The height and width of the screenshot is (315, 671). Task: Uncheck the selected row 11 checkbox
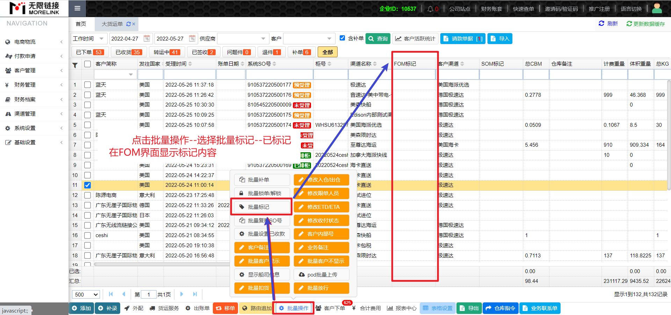[x=87, y=185]
